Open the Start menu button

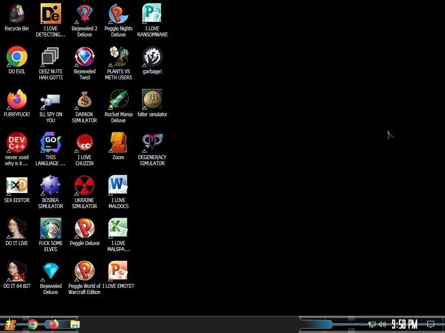pos(10,324)
